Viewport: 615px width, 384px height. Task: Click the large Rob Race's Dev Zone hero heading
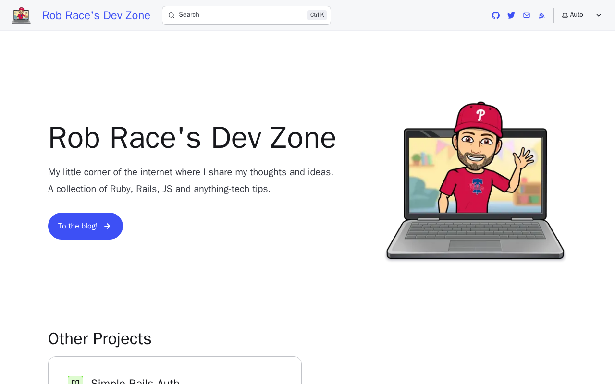pos(192,138)
